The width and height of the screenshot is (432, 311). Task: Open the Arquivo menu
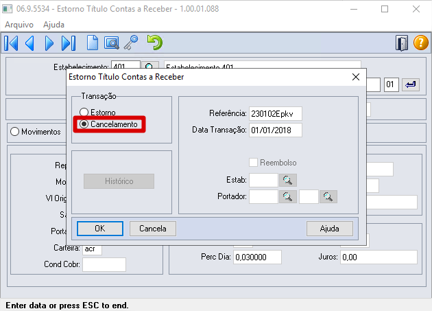[x=19, y=25]
